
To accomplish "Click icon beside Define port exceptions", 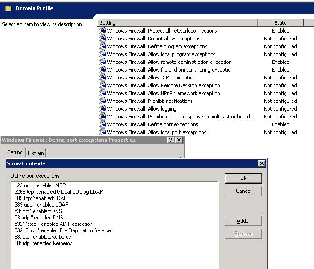I will pos(102,124).
